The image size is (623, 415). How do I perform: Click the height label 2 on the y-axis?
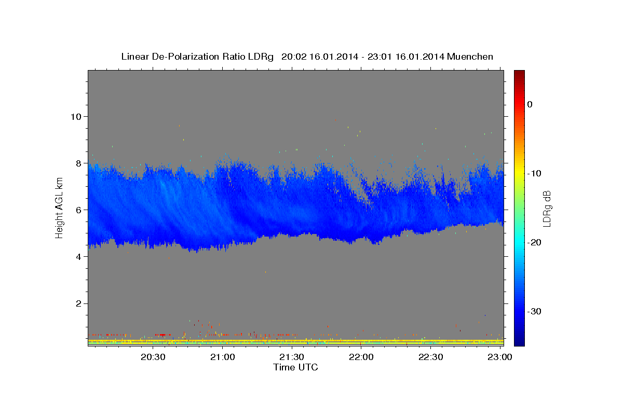pyautogui.click(x=79, y=303)
